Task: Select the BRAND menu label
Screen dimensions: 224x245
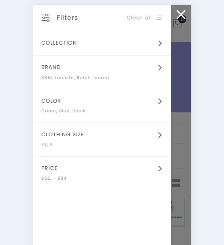Action: pyautogui.click(x=51, y=67)
